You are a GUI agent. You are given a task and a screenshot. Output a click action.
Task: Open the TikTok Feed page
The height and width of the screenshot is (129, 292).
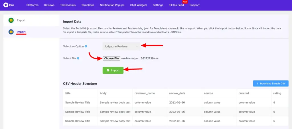176,5
